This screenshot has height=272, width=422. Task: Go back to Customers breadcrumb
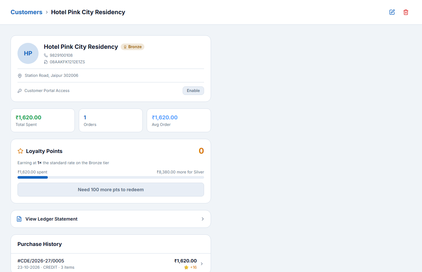(26, 12)
